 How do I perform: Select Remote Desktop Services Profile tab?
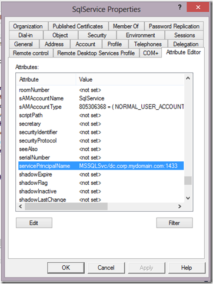coord(96,53)
